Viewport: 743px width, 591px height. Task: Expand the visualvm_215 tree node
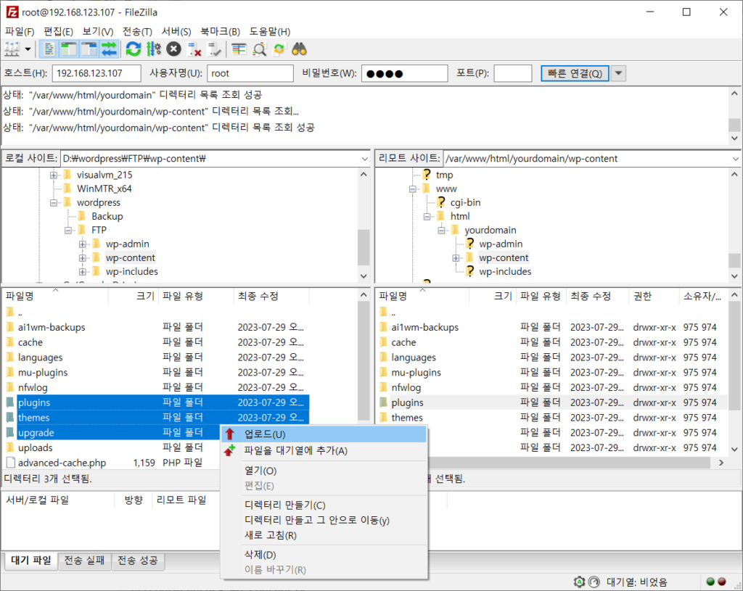click(54, 175)
